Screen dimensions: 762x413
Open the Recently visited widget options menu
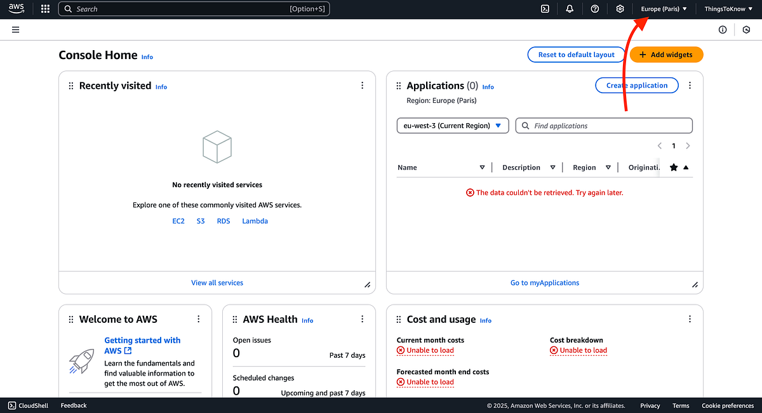(x=362, y=84)
